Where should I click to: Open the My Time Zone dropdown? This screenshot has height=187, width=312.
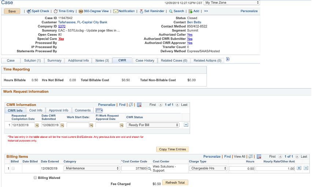tap(231, 3)
